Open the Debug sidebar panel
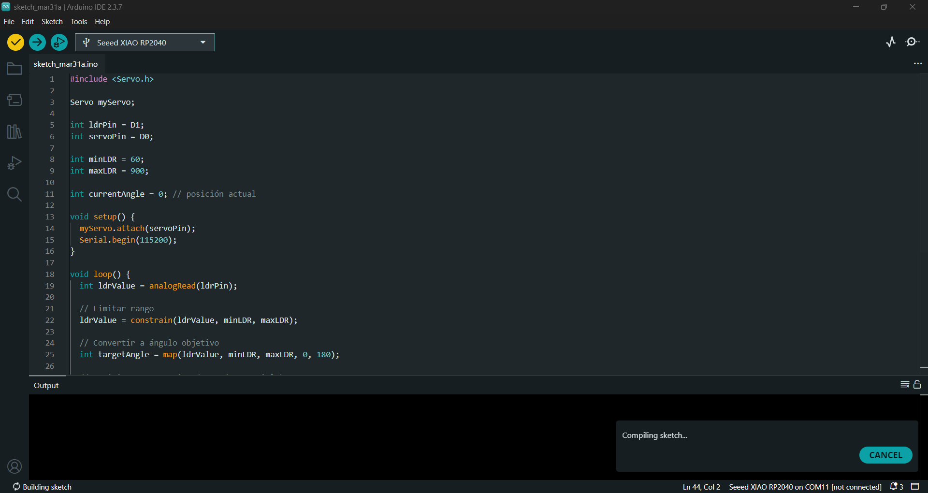This screenshot has height=493, width=928. (x=14, y=163)
